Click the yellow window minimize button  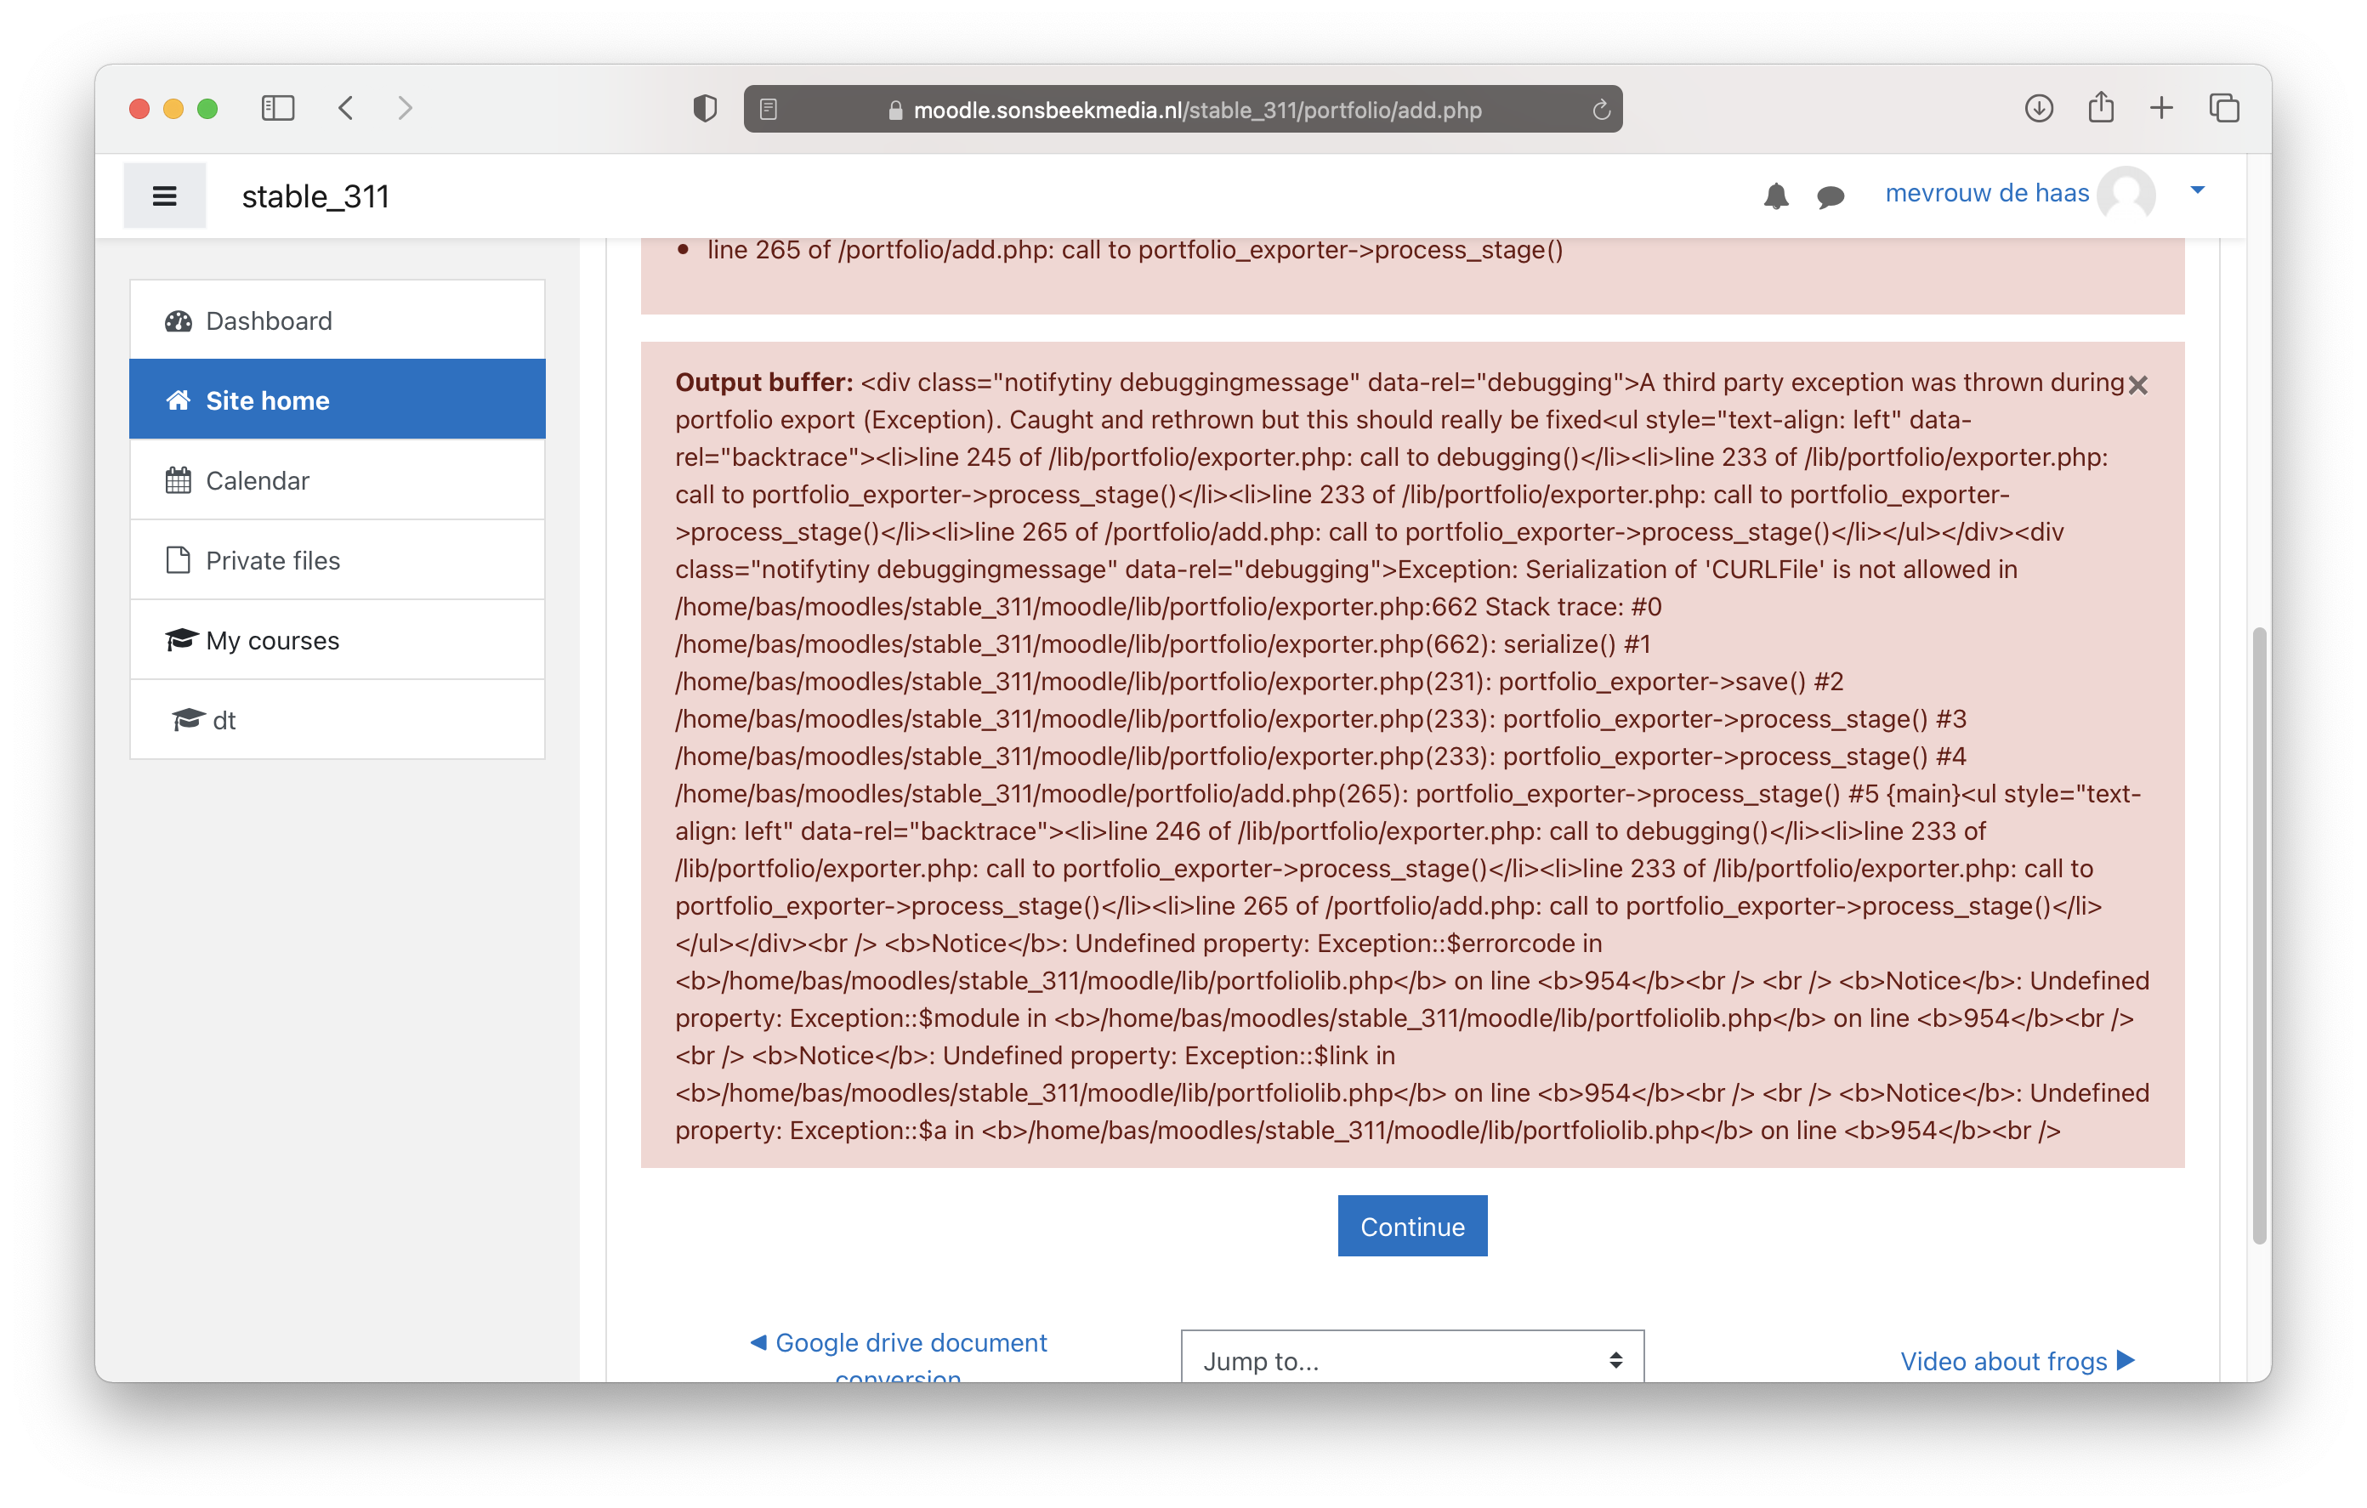tap(173, 108)
